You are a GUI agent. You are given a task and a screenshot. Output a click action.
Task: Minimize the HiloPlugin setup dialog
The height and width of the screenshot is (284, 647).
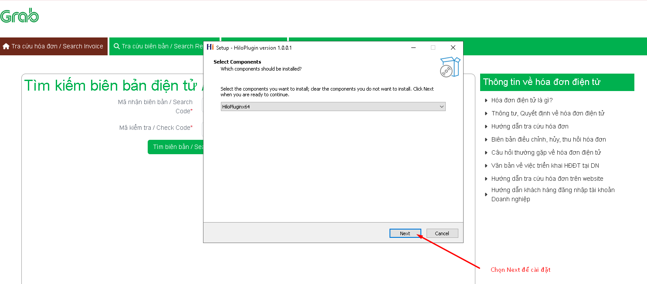[x=413, y=47]
